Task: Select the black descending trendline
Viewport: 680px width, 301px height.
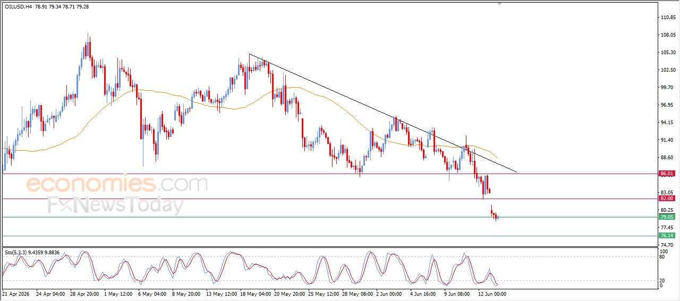Action: click(x=382, y=113)
